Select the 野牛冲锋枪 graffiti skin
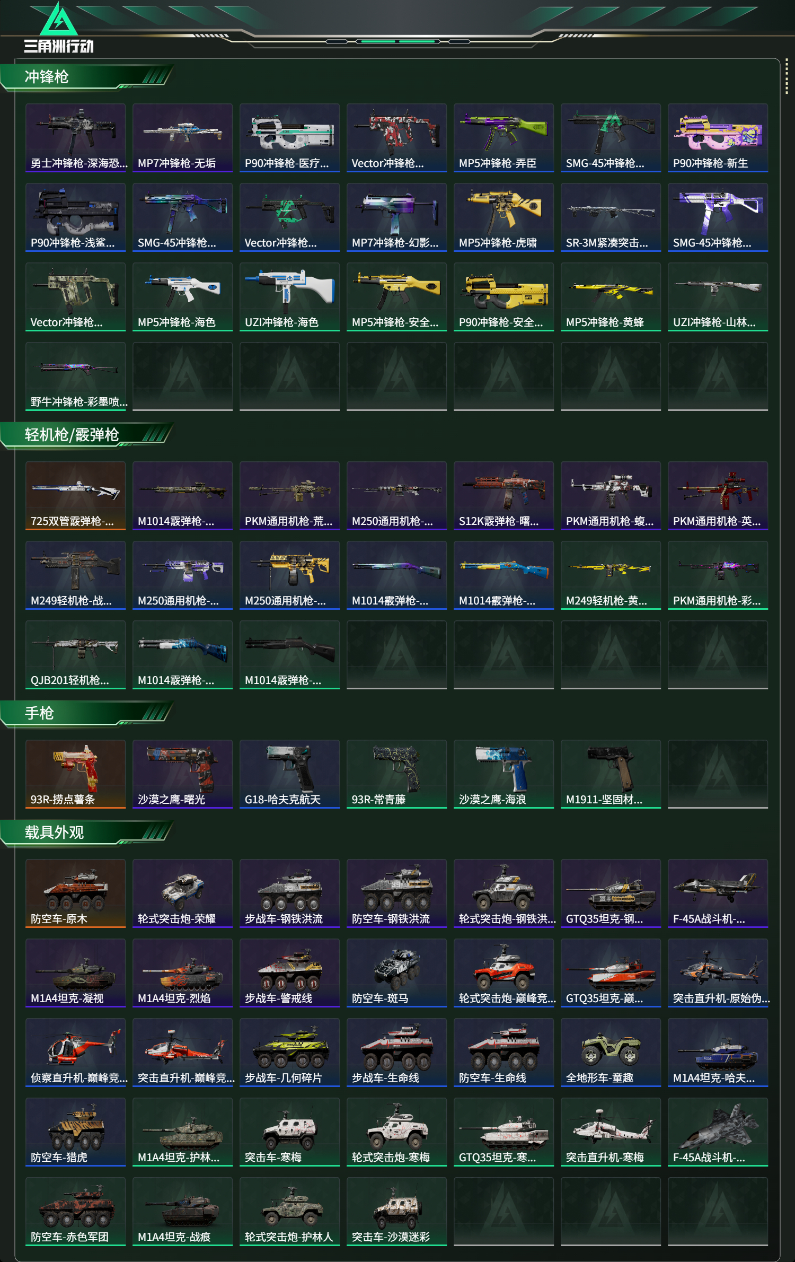The image size is (795, 1262). tap(75, 376)
